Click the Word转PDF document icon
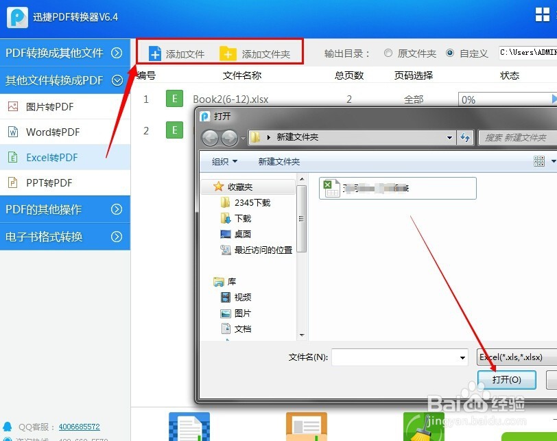This screenshot has width=557, height=441. [13, 132]
